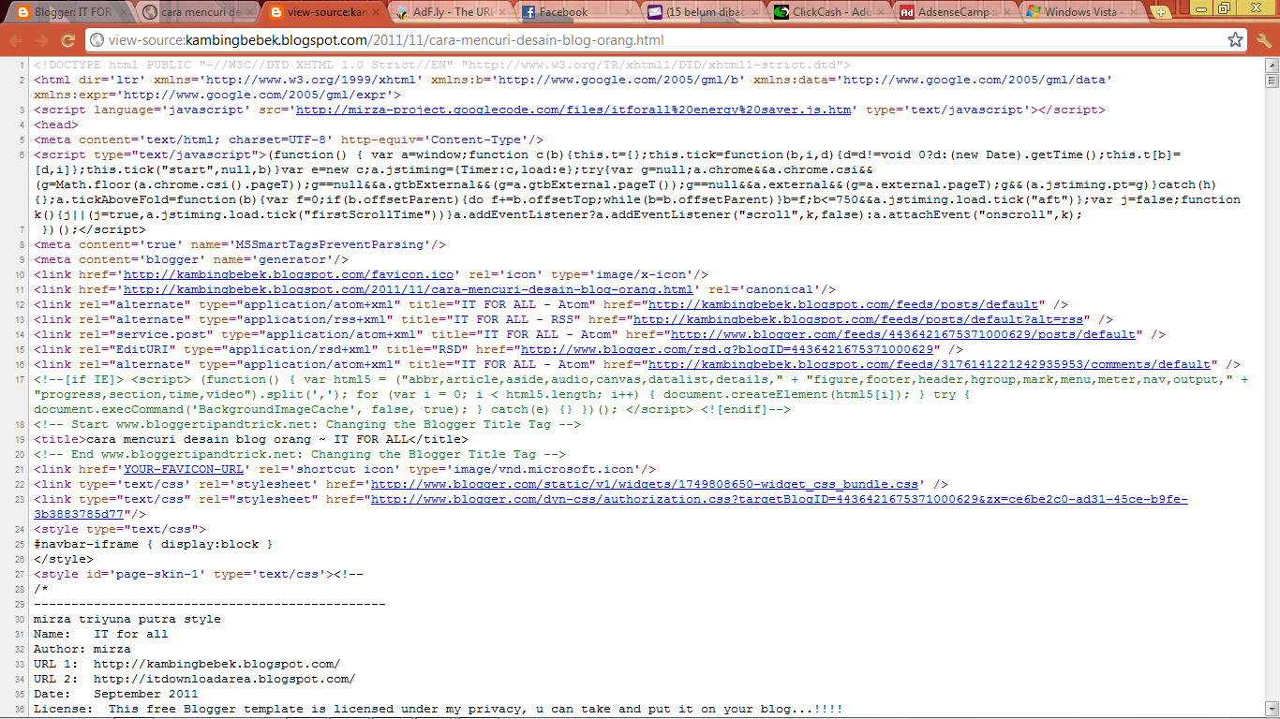
Task: Switch to the Windows Vista tab
Action: (x=1080, y=12)
